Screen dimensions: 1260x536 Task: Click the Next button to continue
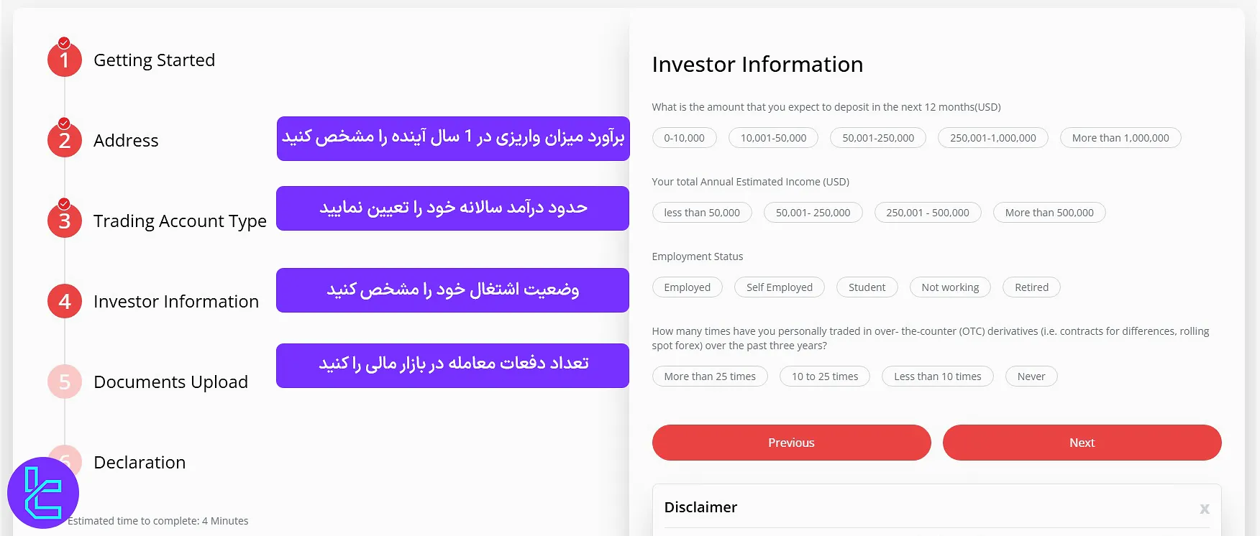pos(1082,442)
